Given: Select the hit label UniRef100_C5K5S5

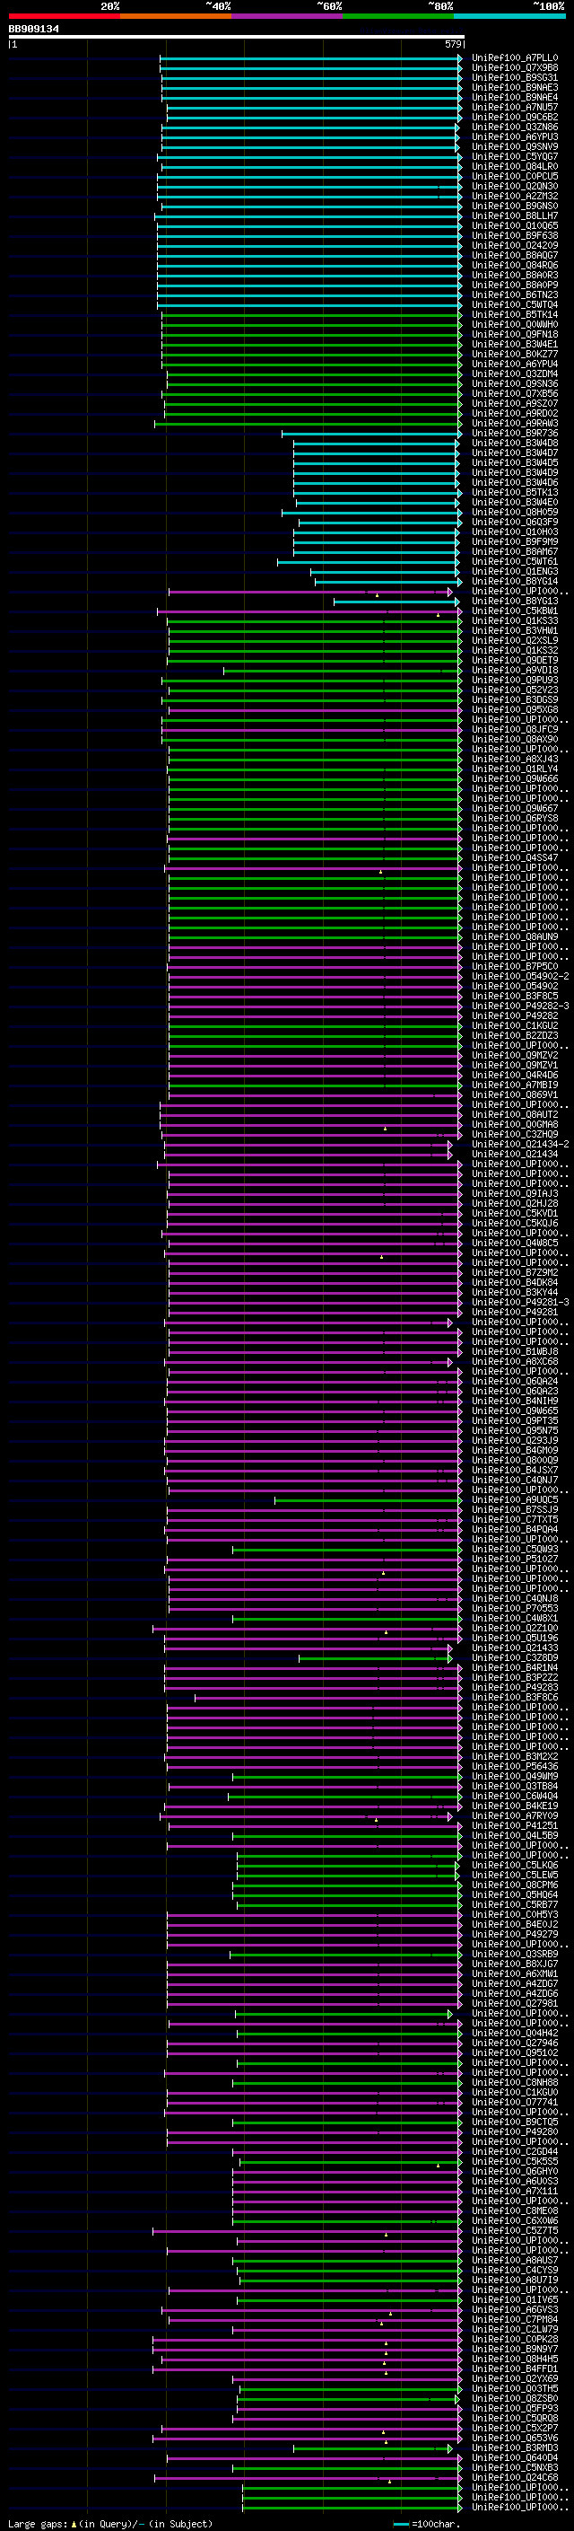Looking at the screenshot, I should click(515, 2162).
